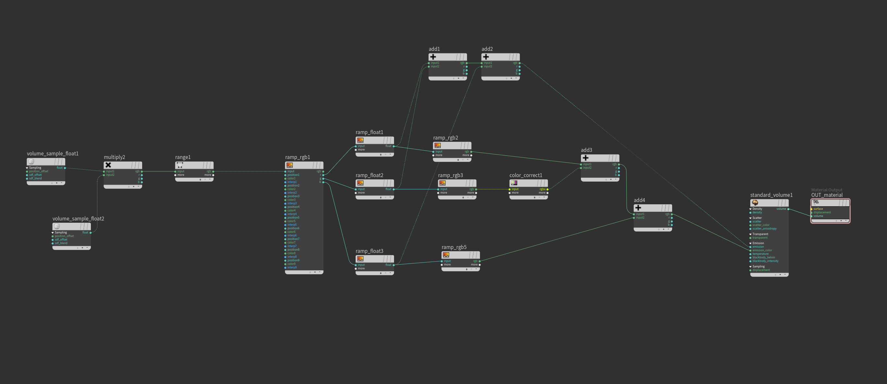This screenshot has width=887, height=384.
Task: Click the multiply2 node's X icon
Action: [x=108, y=165]
